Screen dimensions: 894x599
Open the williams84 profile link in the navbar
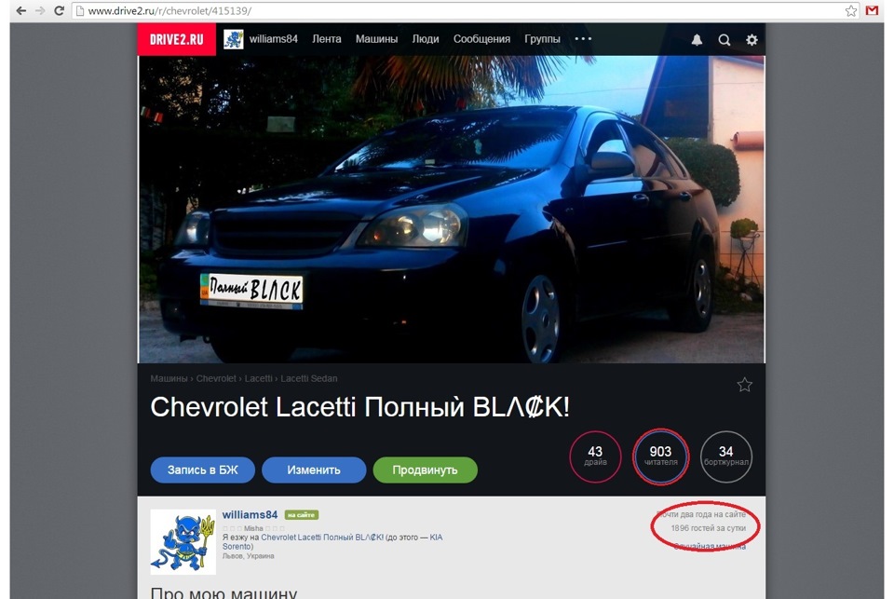tap(273, 39)
